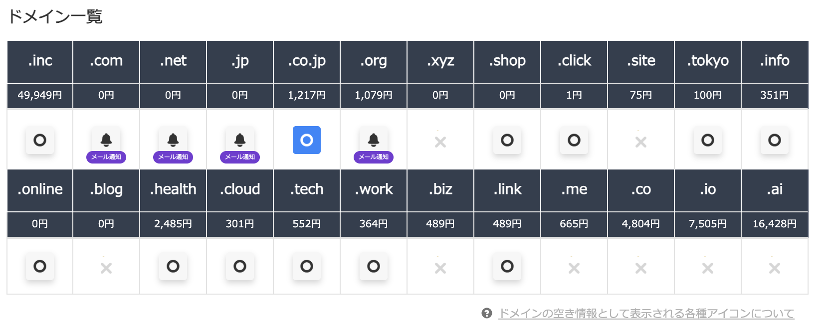Click the 351円 price cell

point(775,96)
